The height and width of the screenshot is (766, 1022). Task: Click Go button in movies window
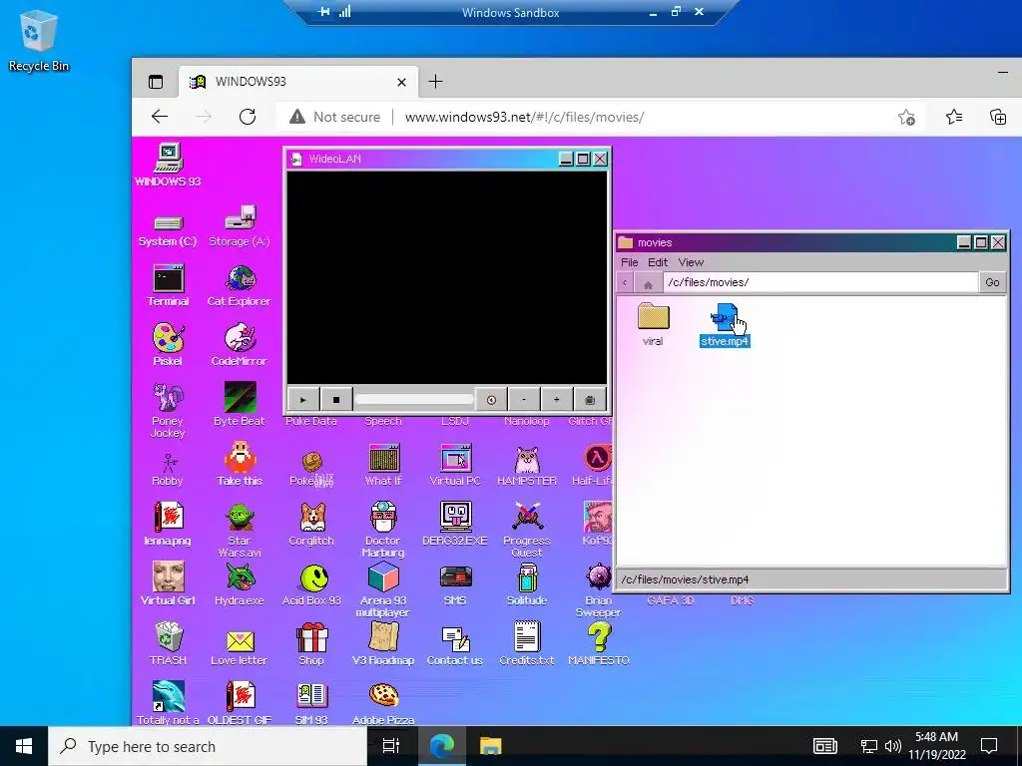pos(993,282)
